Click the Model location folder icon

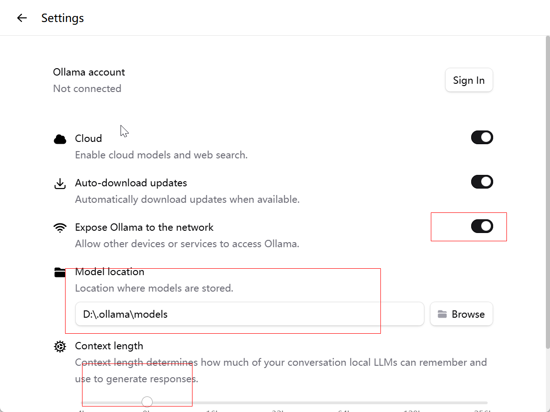tap(60, 272)
